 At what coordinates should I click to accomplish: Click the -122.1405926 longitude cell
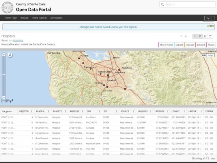click(178, 123)
